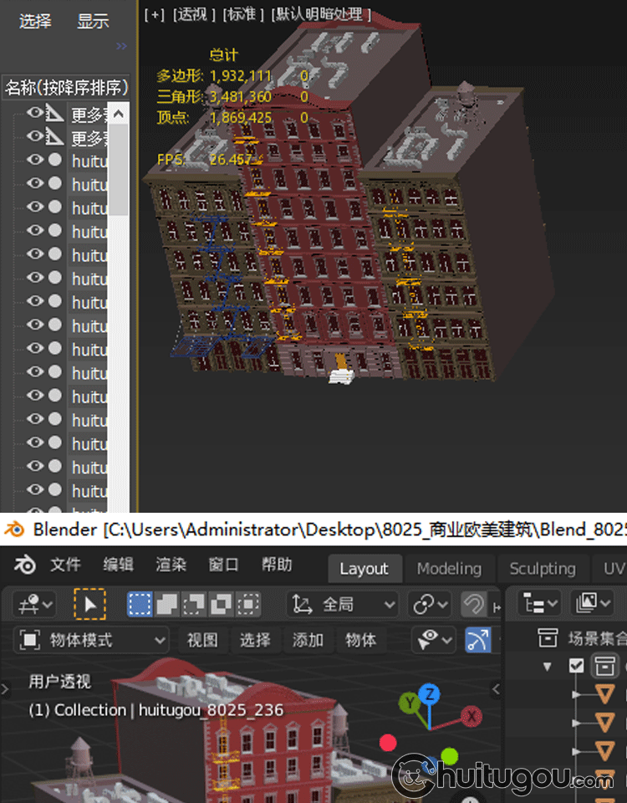Switch to the Modeling workspace tab
The width and height of the screenshot is (627, 803).
point(449,569)
